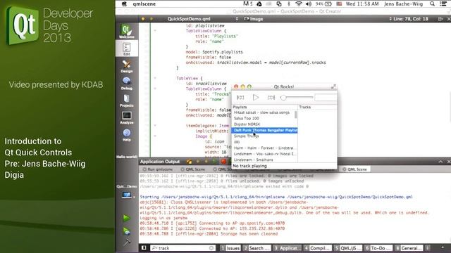This screenshot has height=253, width=451.
Task: Select the Digster NORSK playlist
Action: pos(264,124)
